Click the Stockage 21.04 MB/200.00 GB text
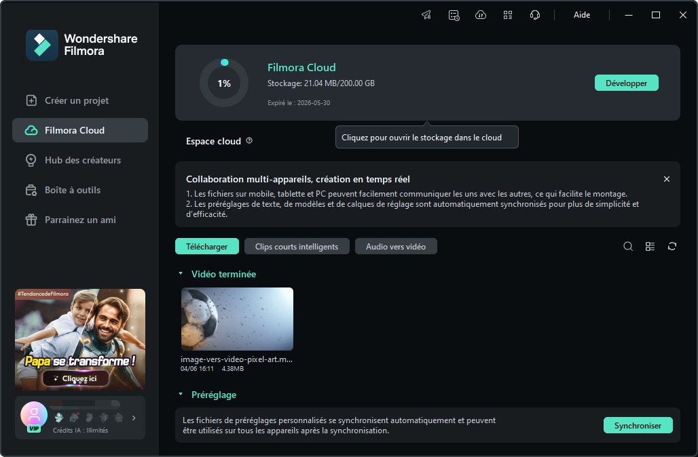 point(321,83)
